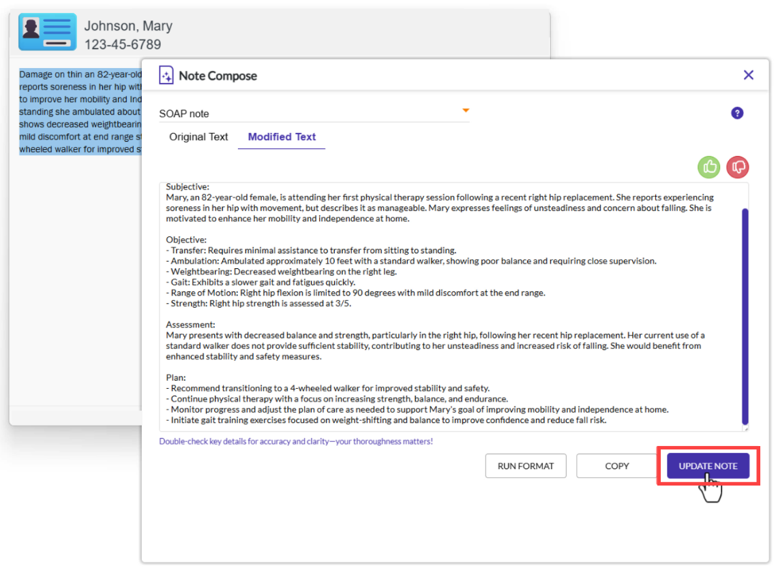Image resolution: width=776 pixels, height=570 pixels.
Task: Click the Note Compose dialog title
Action: [218, 76]
